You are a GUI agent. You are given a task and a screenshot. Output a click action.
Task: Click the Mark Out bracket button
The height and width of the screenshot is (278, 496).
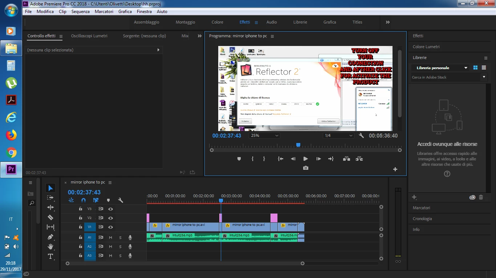[264, 159]
